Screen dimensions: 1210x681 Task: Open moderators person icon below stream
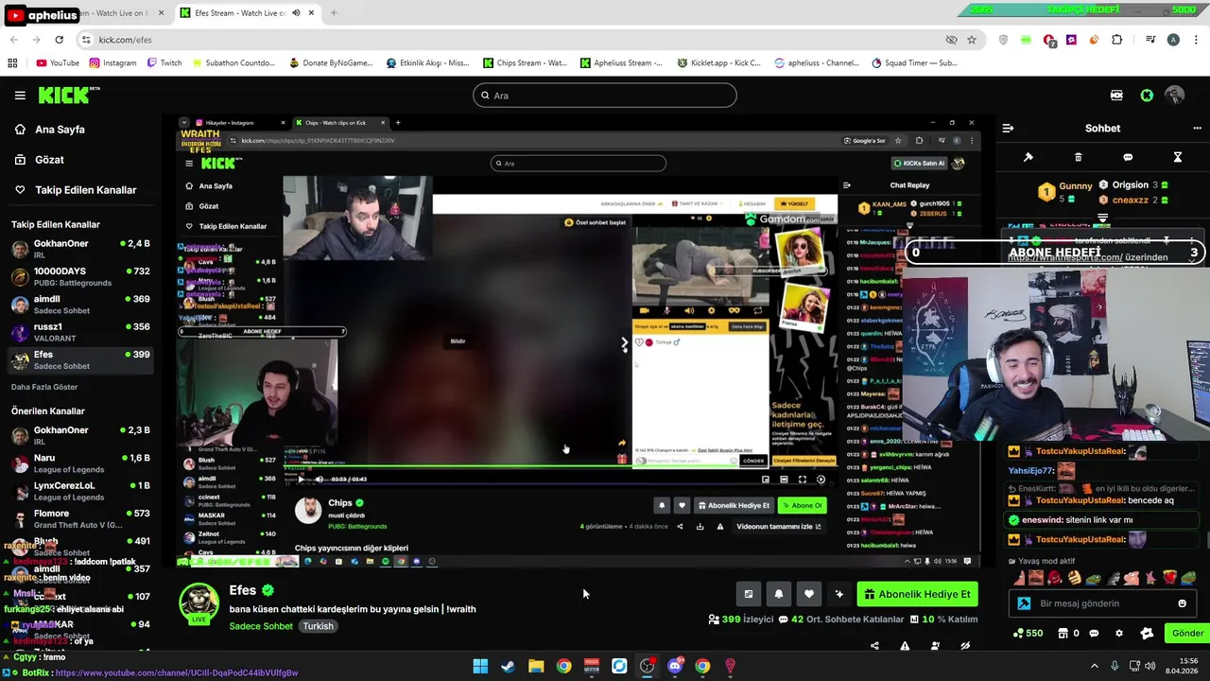(x=935, y=646)
